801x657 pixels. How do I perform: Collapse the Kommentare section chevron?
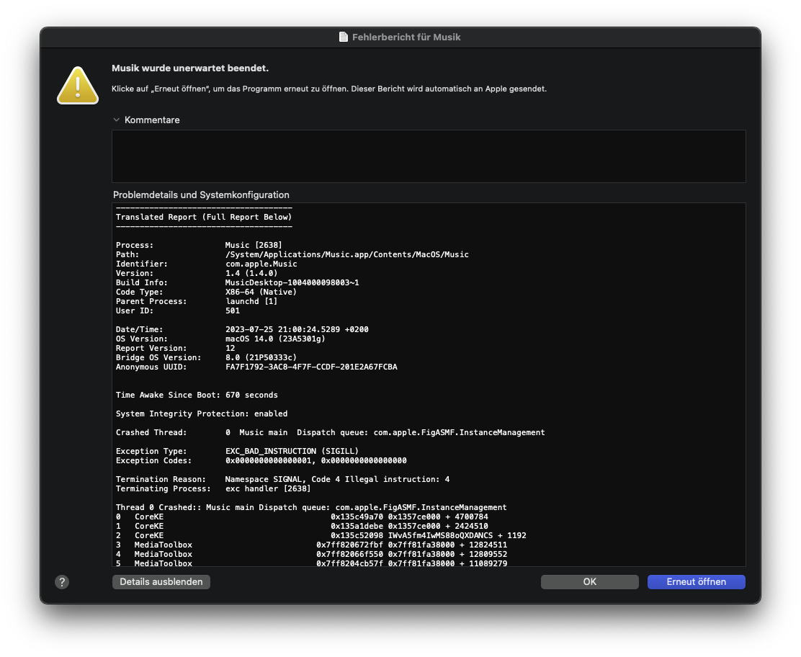point(117,120)
